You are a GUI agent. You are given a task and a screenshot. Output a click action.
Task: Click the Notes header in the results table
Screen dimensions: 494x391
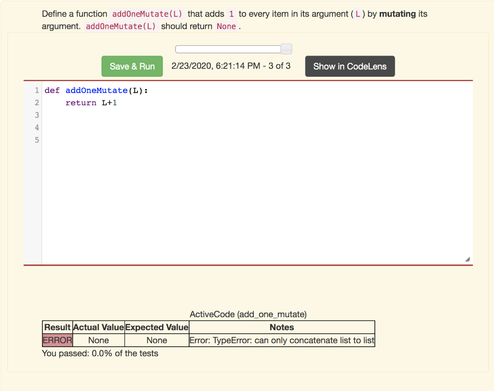click(281, 327)
